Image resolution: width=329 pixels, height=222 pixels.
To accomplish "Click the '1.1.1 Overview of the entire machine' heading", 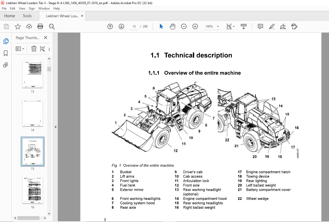I will pos(194,73).
